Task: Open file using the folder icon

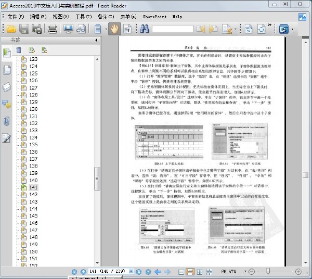Action: coord(11,29)
